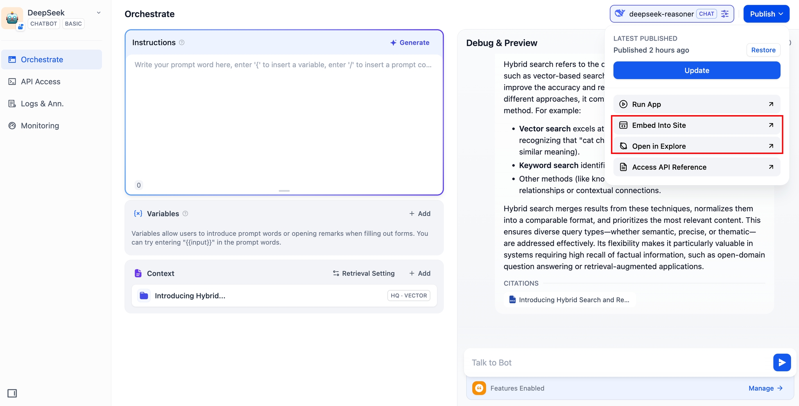Click the Restore button
The height and width of the screenshot is (406, 799).
[x=763, y=50]
